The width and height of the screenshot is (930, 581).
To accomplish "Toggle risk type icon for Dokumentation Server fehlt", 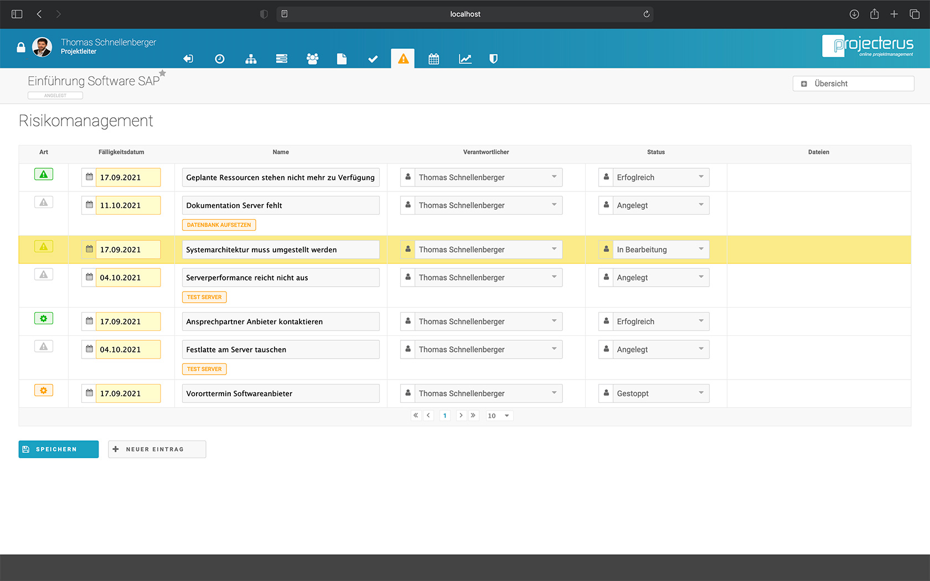I will (44, 203).
